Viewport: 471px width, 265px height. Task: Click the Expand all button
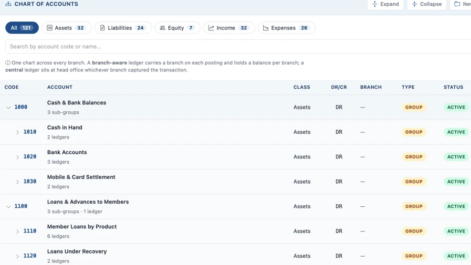385,4
